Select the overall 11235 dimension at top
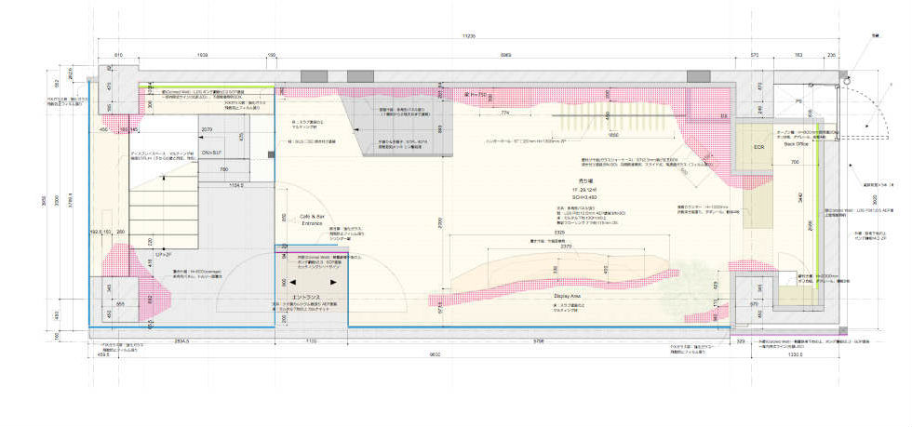Viewport: 912px width, 427px height. [469, 35]
